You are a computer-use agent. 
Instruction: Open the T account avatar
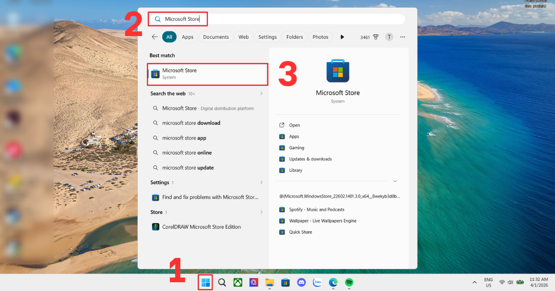[389, 37]
